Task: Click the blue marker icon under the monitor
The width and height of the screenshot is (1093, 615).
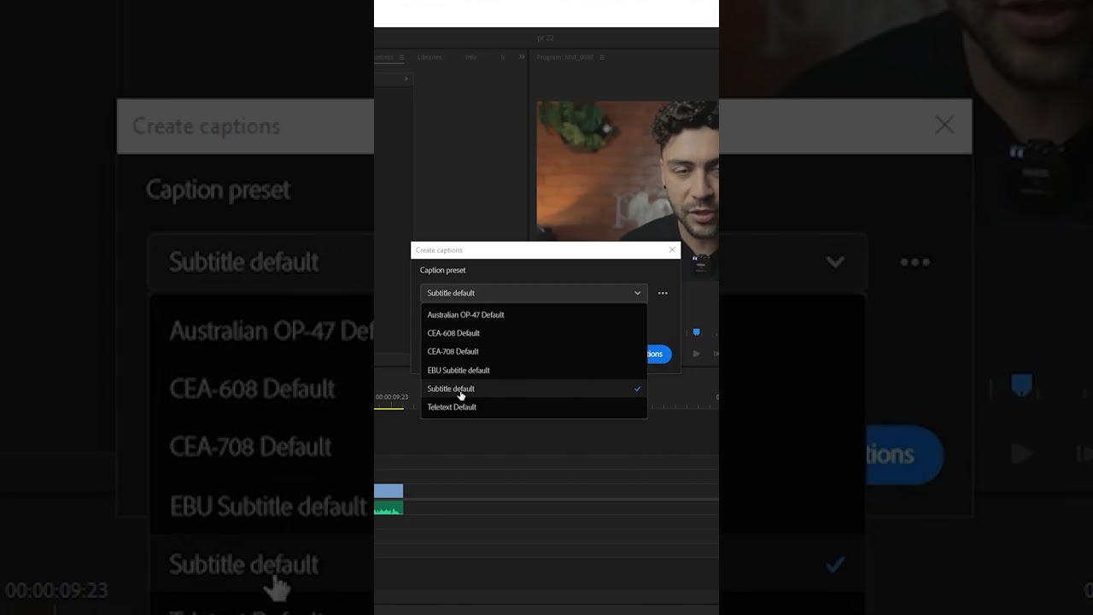Action: pos(697,332)
